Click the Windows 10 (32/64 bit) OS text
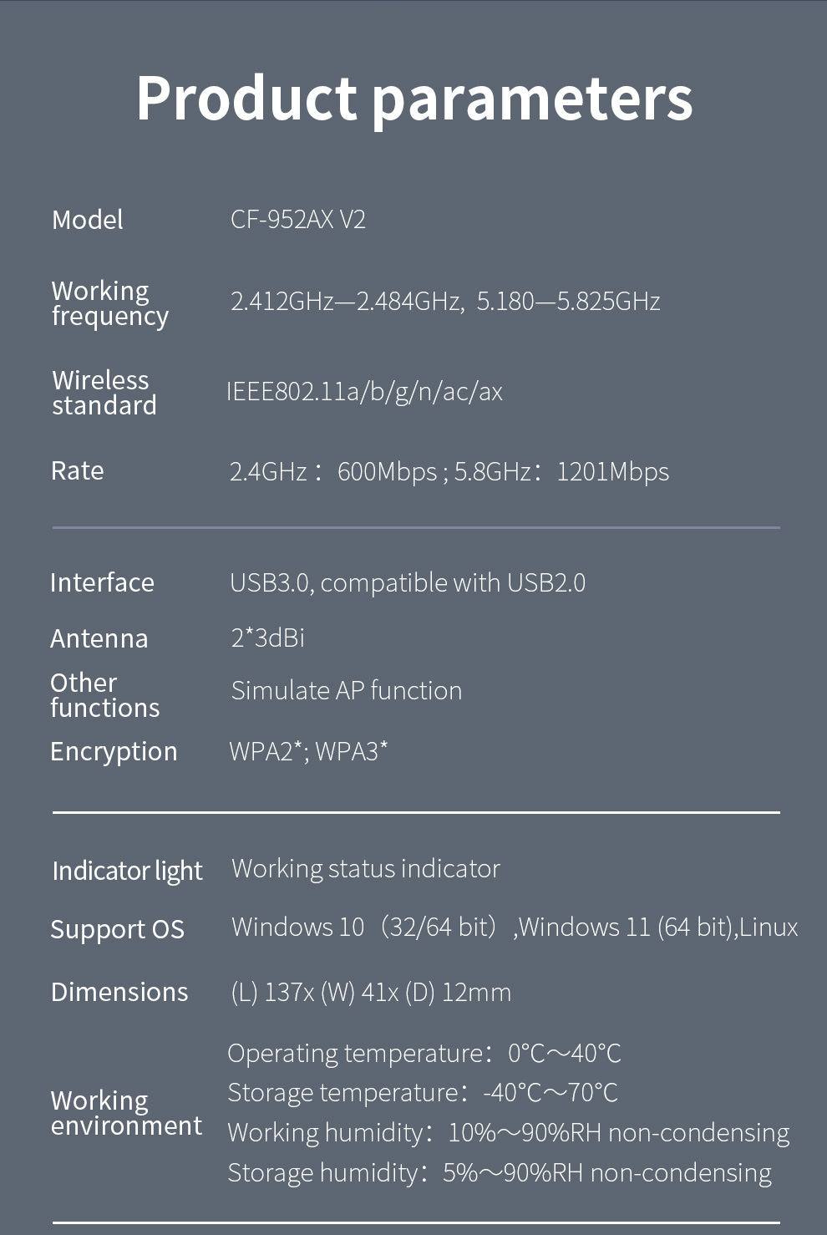The image size is (827, 1235). tap(364, 928)
